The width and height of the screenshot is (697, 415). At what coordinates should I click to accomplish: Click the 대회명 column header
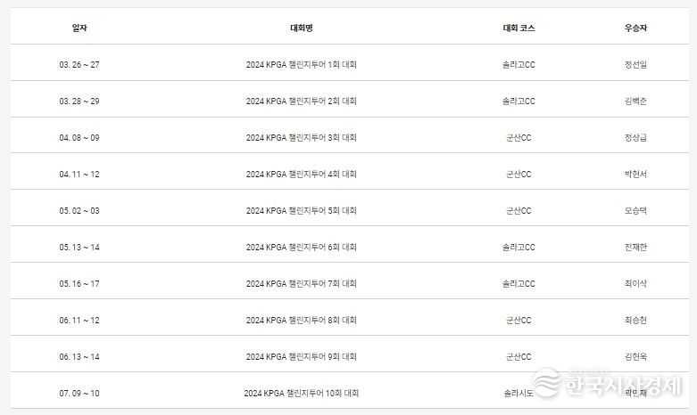point(302,28)
